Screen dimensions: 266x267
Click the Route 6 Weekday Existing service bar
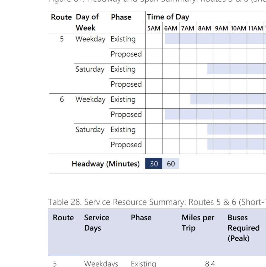point(228,99)
